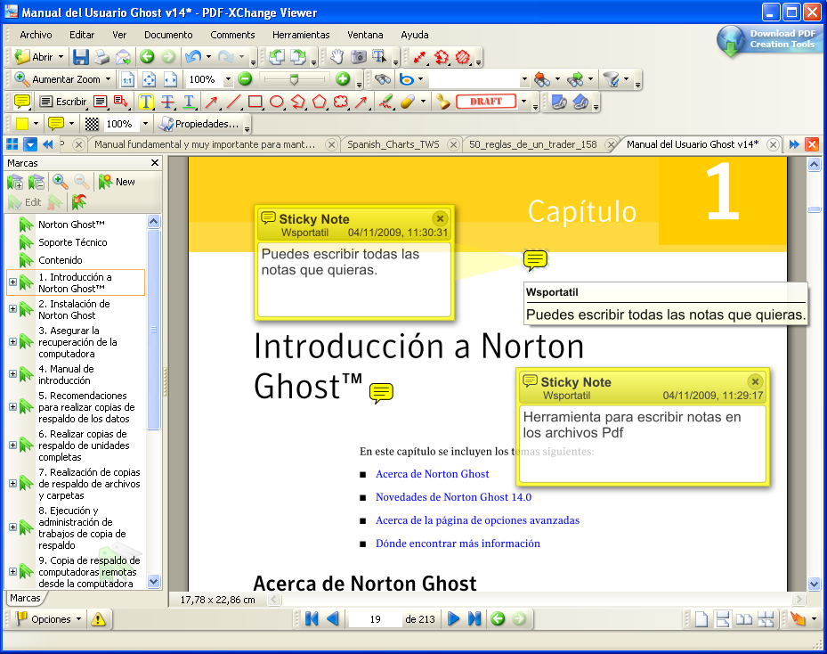Expand the '2. Instalación de Norton Ghost' bookmark

point(12,309)
